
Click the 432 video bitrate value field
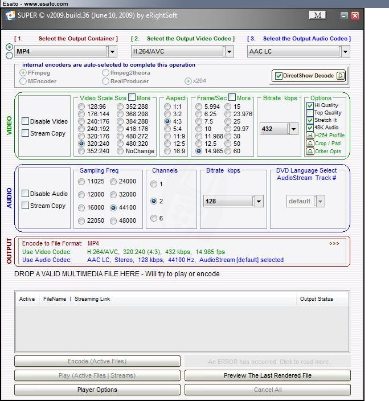coord(274,129)
